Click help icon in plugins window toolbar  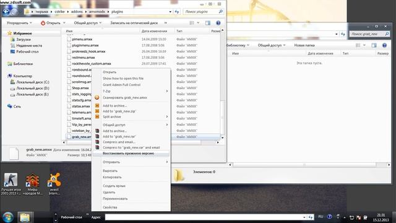(218, 23)
